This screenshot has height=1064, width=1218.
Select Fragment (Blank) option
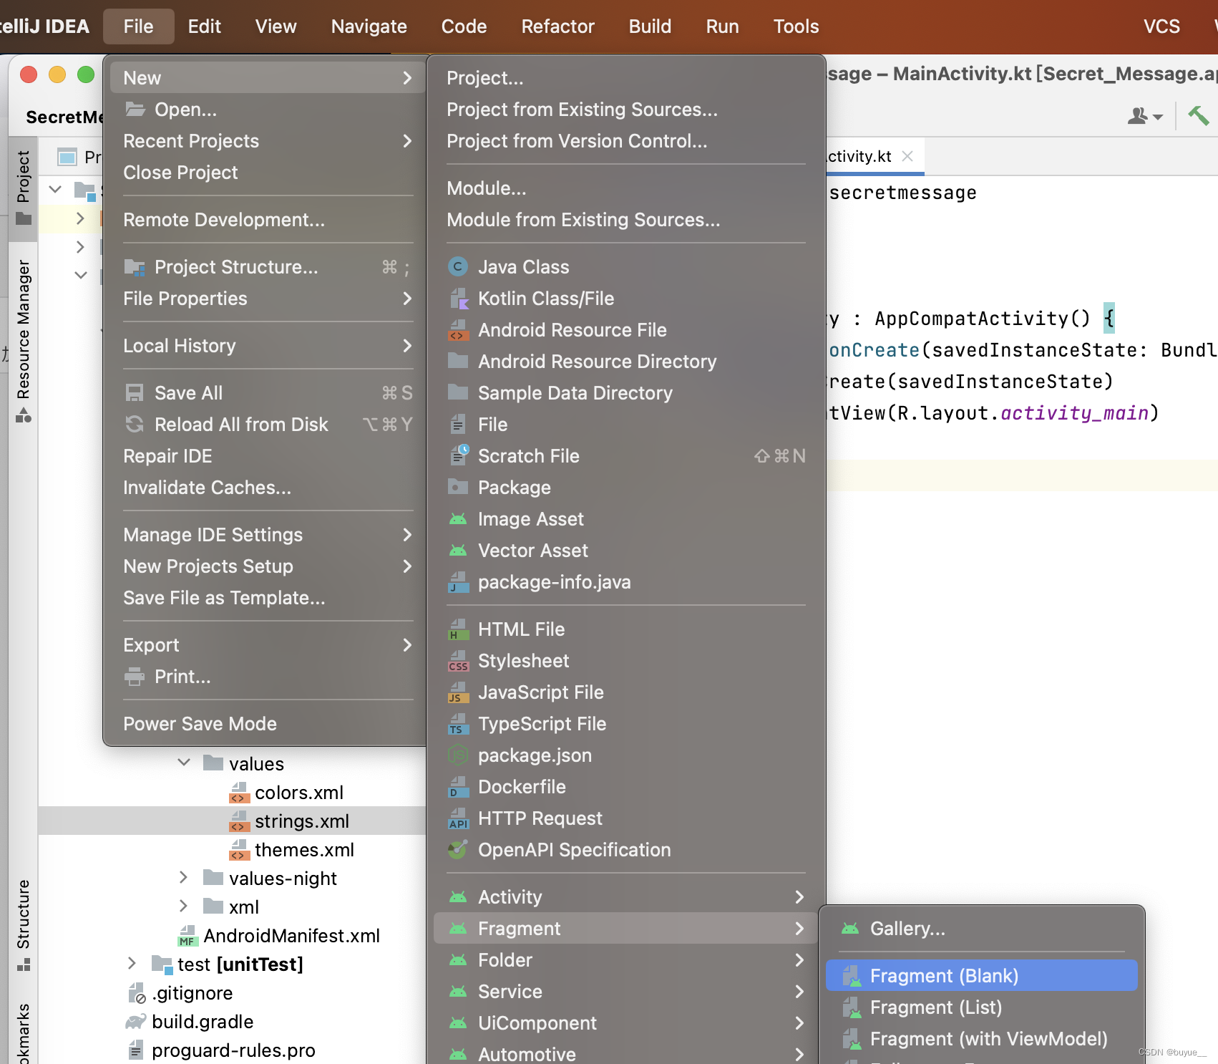982,976
